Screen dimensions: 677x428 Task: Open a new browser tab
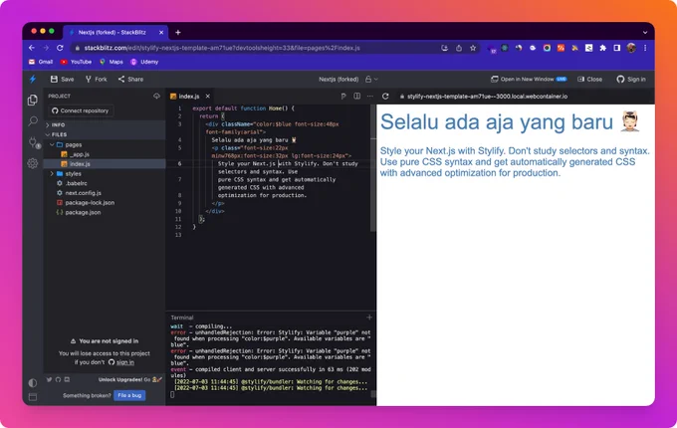coord(178,33)
